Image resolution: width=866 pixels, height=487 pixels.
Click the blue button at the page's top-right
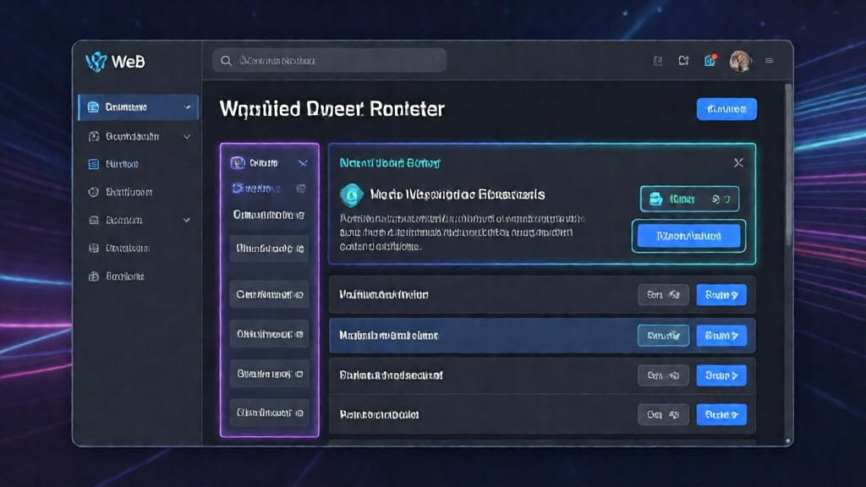pyautogui.click(x=726, y=109)
